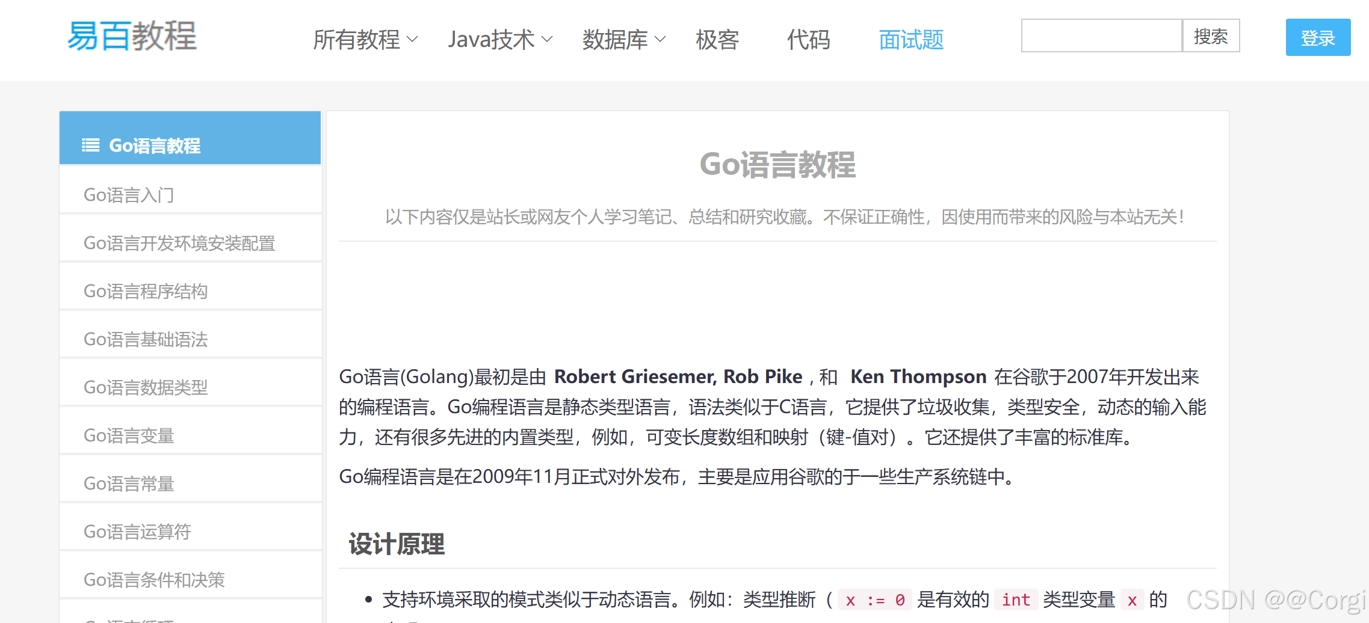Open the 极客 menu item
The height and width of the screenshot is (623, 1369).
tap(717, 40)
